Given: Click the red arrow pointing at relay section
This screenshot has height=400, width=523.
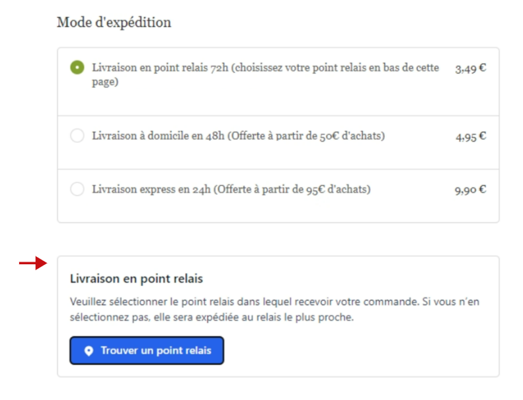Looking at the screenshot, I should tap(33, 263).
